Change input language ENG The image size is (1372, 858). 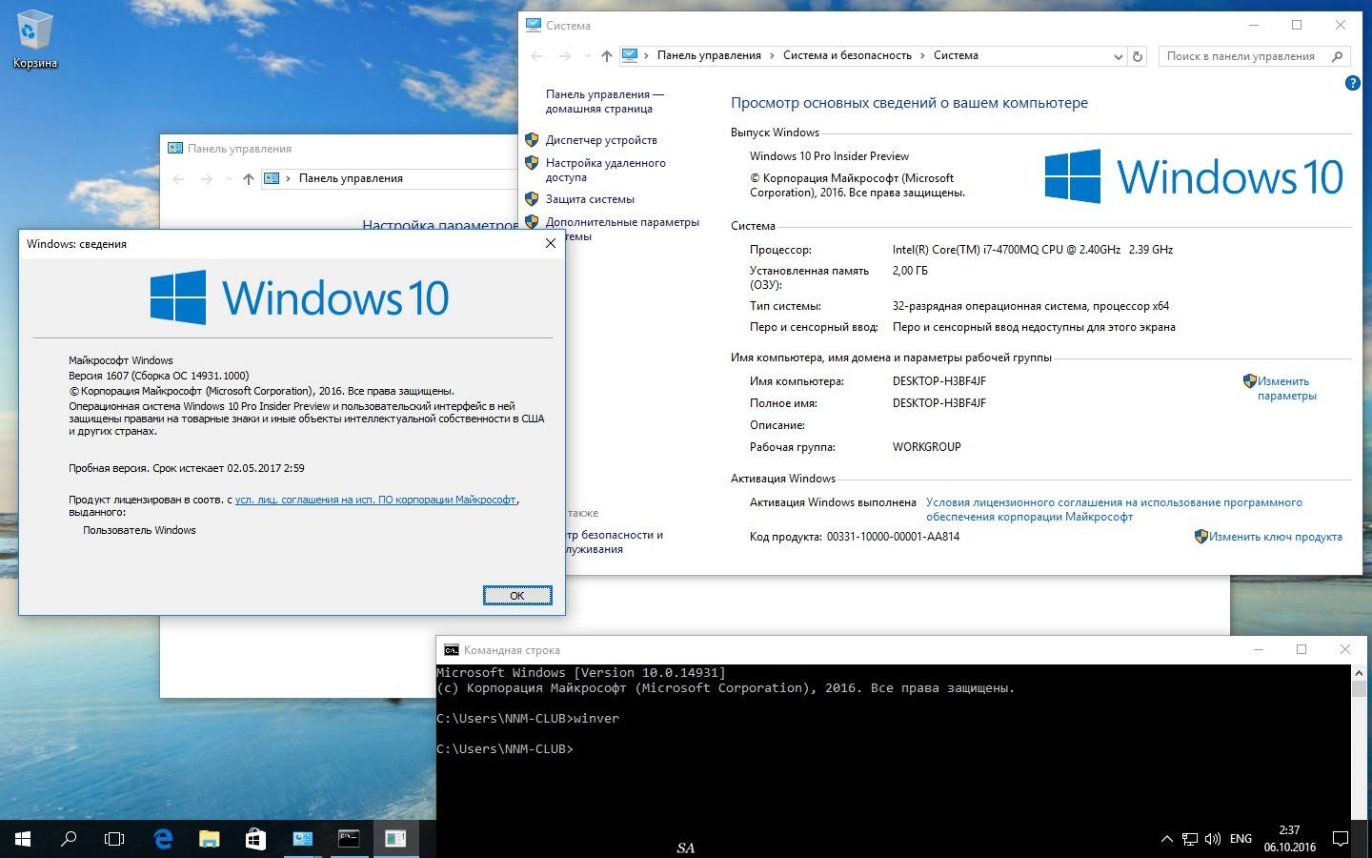[x=1241, y=839]
